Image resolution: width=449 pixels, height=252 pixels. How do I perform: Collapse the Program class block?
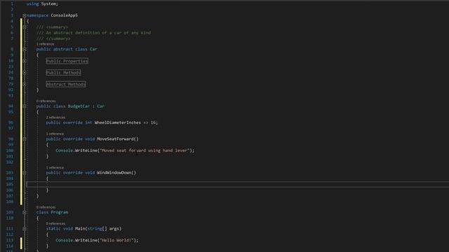(25, 212)
